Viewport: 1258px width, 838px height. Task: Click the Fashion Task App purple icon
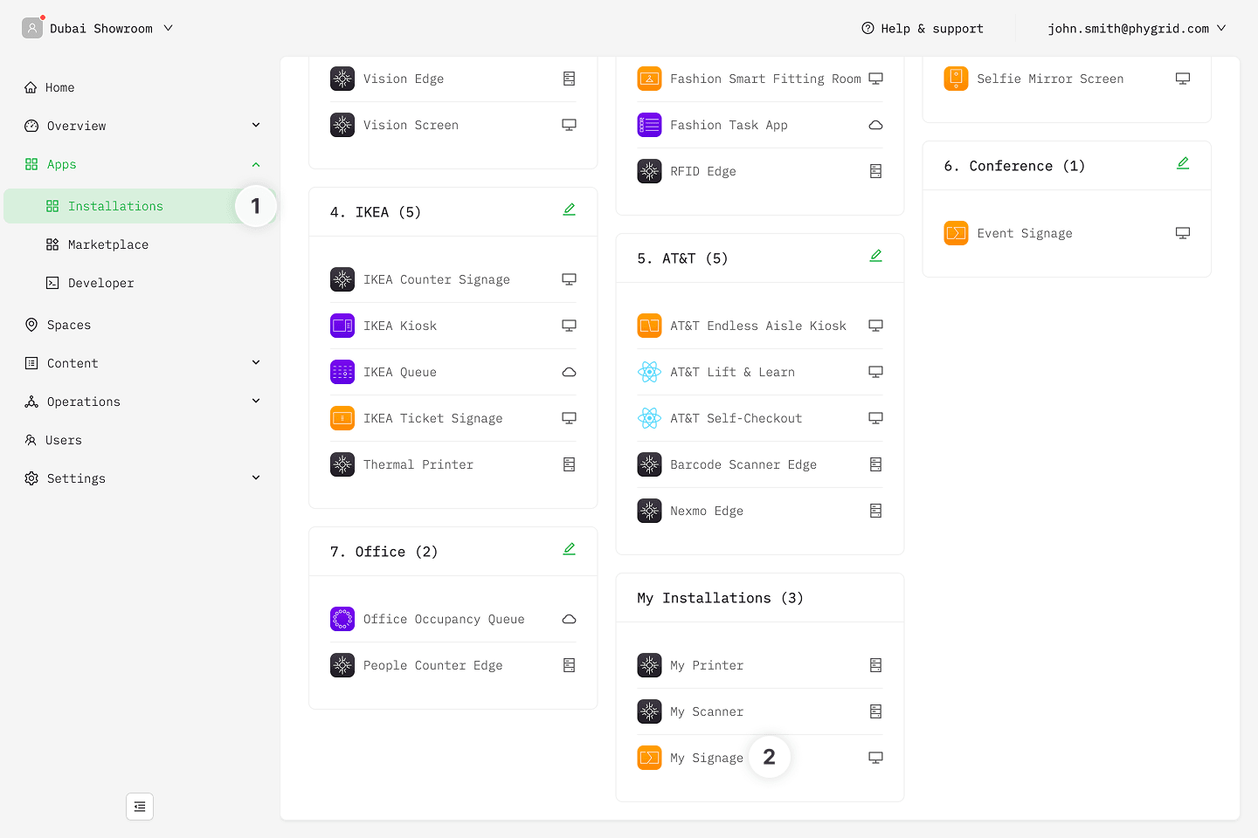649,125
